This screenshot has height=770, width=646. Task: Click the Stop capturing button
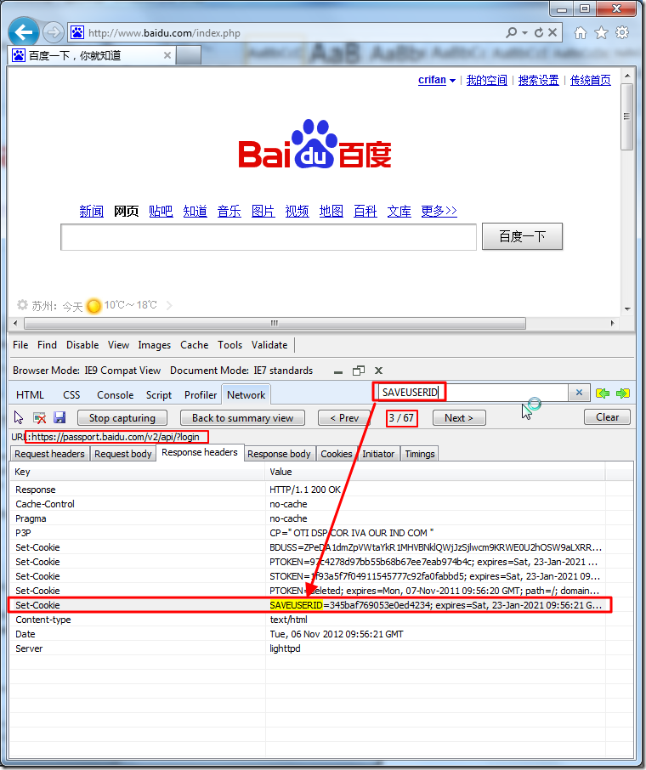pos(122,418)
